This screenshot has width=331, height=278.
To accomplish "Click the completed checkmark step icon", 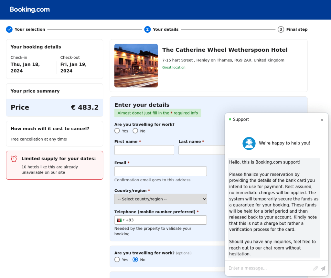I will coord(9,29).
